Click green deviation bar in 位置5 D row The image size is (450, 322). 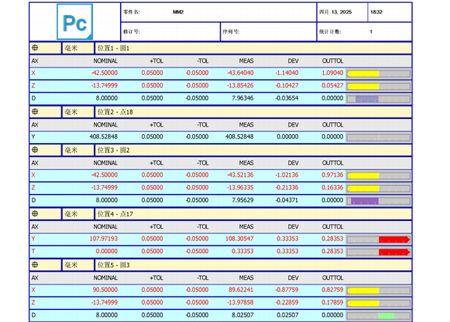(x=386, y=315)
